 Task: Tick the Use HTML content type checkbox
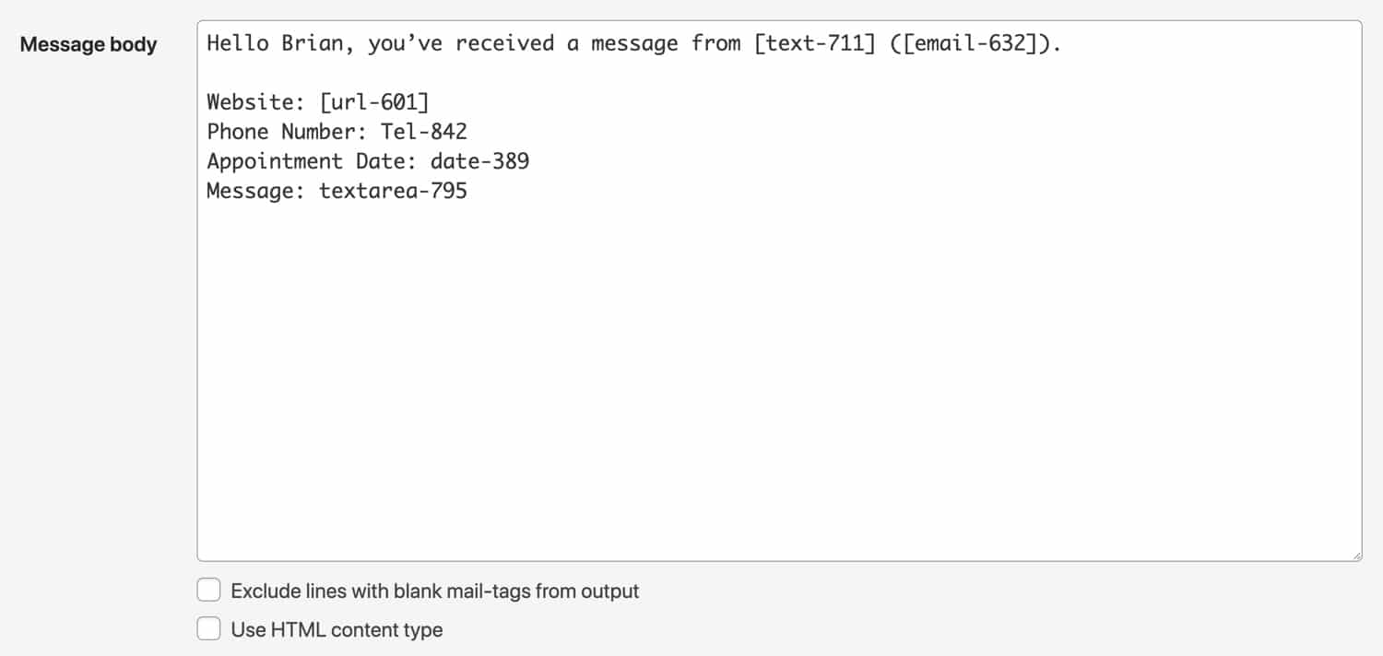click(x=209, y=629)
